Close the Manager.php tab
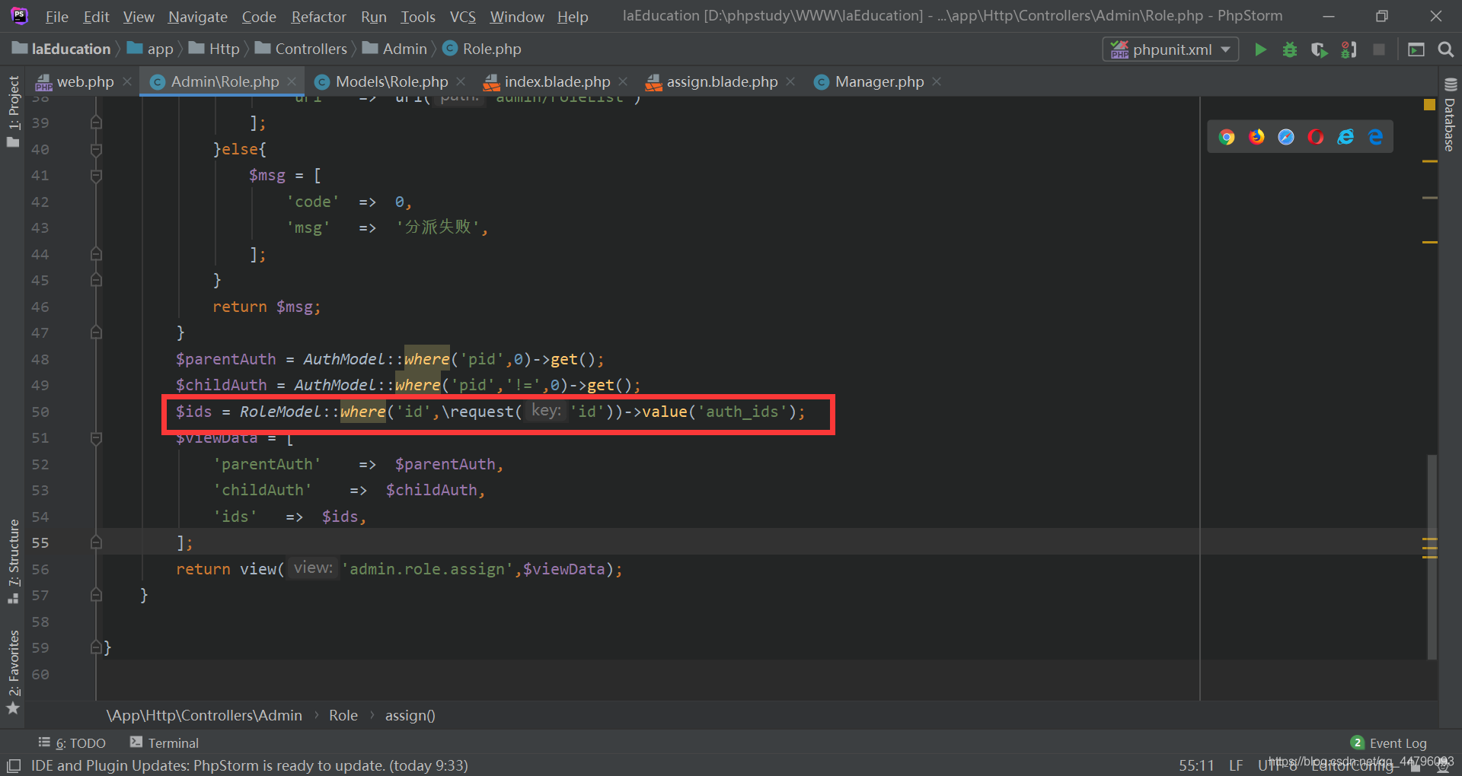1462x776 pixels. [937, 81]
